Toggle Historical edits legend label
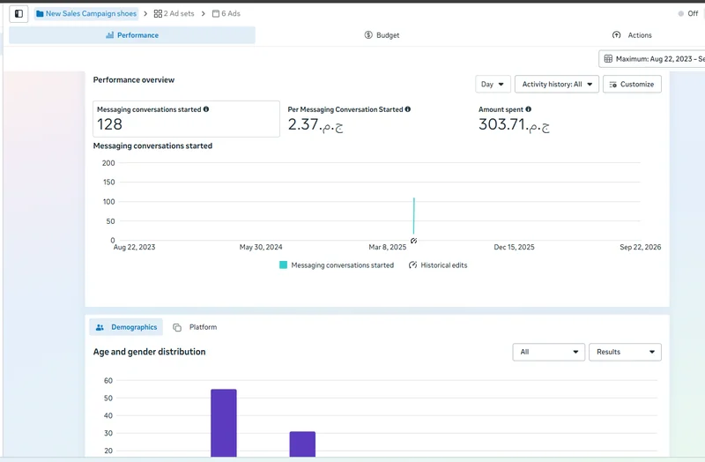Image resolution: width=705 pixels, height=462 pixels. [444, 265]
